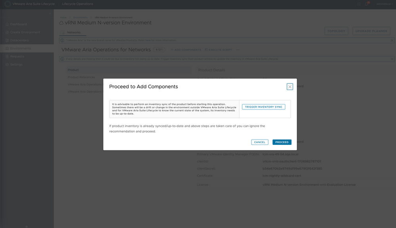Click the Proceed button
This screenshot has width=396, height=228.
(282, 142)
